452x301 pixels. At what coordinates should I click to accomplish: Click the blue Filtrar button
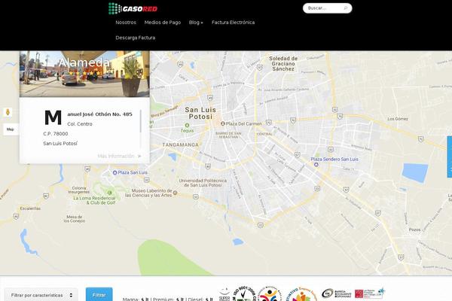(x=99, y=295)
